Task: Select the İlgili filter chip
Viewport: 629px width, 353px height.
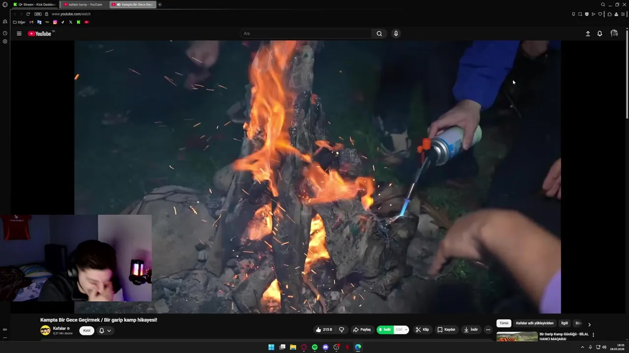Action: (565, 324)
